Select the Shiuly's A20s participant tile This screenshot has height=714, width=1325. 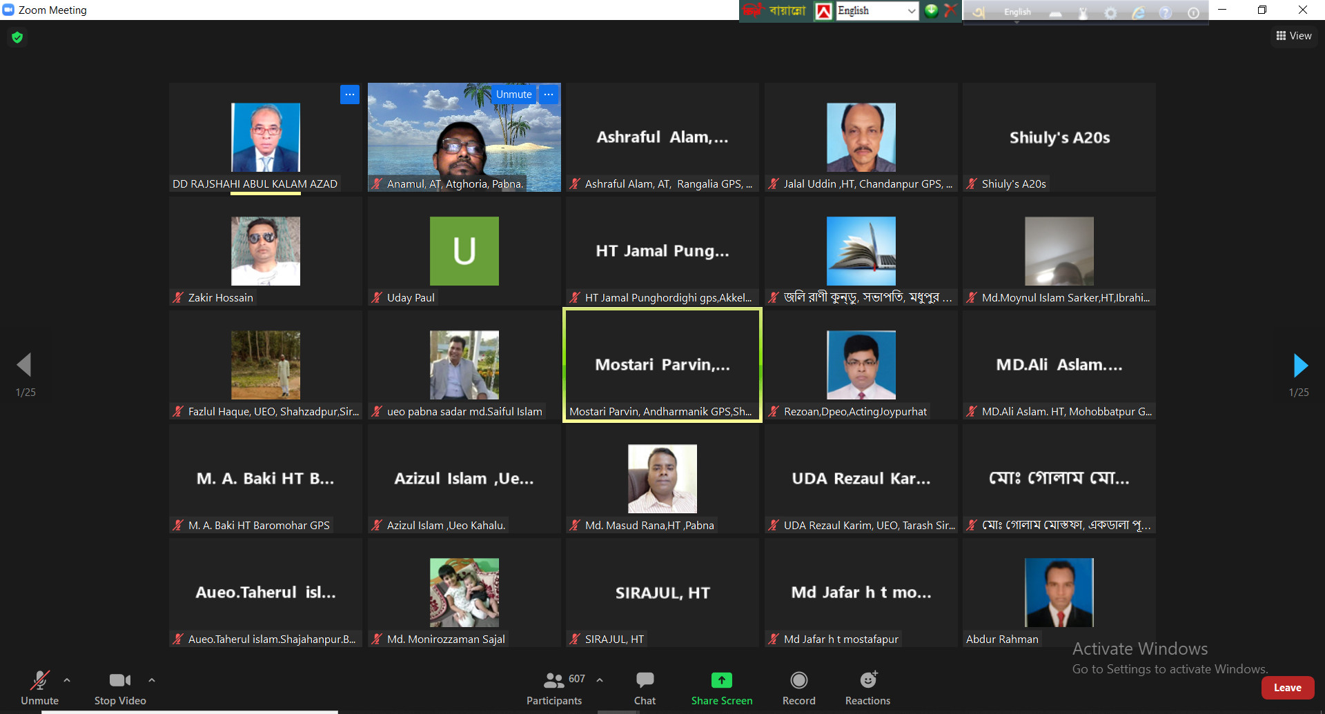pos(1059,137)
